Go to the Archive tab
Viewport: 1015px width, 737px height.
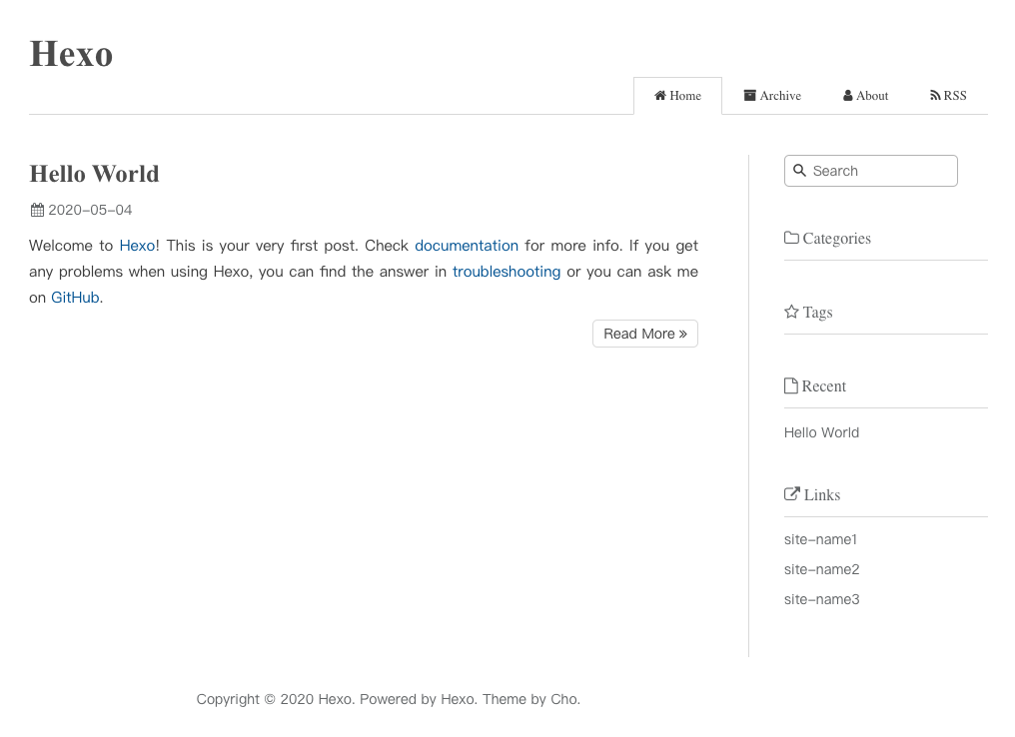(772, 96)
